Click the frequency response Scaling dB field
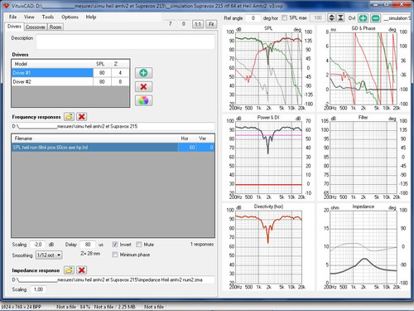This screenshot has width=414, height=311. click(x=38, y=245)
